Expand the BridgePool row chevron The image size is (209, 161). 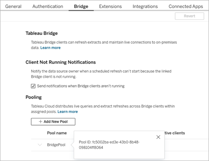[x=40, y=145]
